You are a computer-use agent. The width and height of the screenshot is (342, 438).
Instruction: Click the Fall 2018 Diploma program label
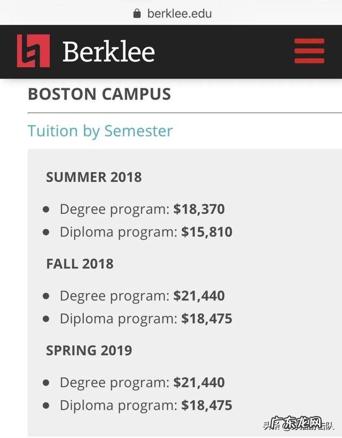coord(118,319)
